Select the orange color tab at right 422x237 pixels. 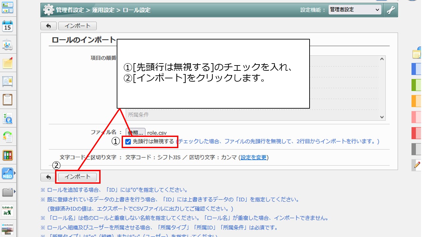point(417,101)
